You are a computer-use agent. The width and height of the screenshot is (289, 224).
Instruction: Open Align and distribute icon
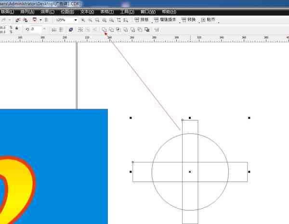[x=157, y=29]
